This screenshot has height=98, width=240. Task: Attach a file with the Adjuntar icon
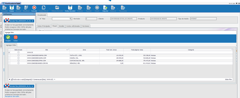(x=105, y=7)
